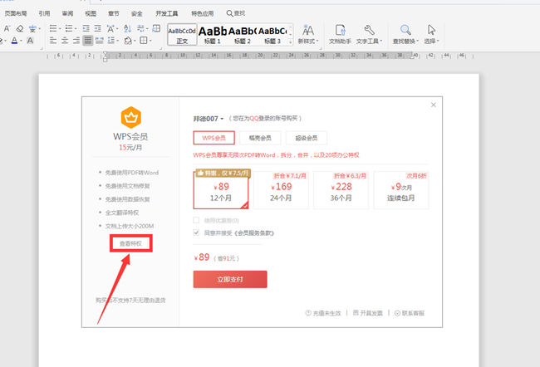The image size is (540, 367).
Task: Click the table layout icon next to marks
Action: 156,28
